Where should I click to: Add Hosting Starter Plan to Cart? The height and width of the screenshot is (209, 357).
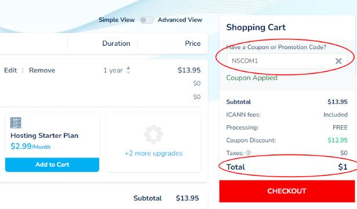[52, 164]
